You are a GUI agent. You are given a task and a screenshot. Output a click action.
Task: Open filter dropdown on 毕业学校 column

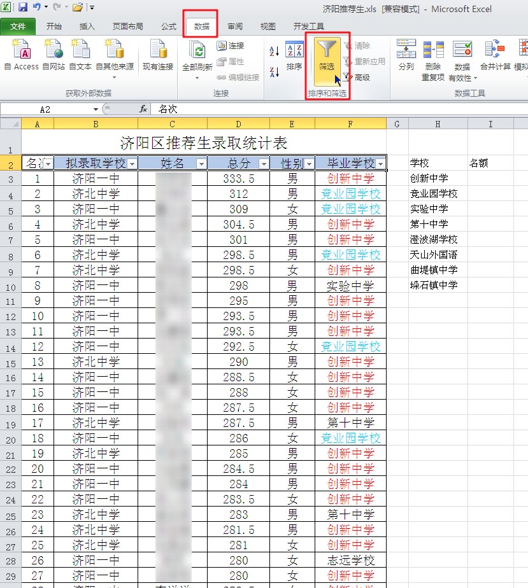tap(380, 164)
